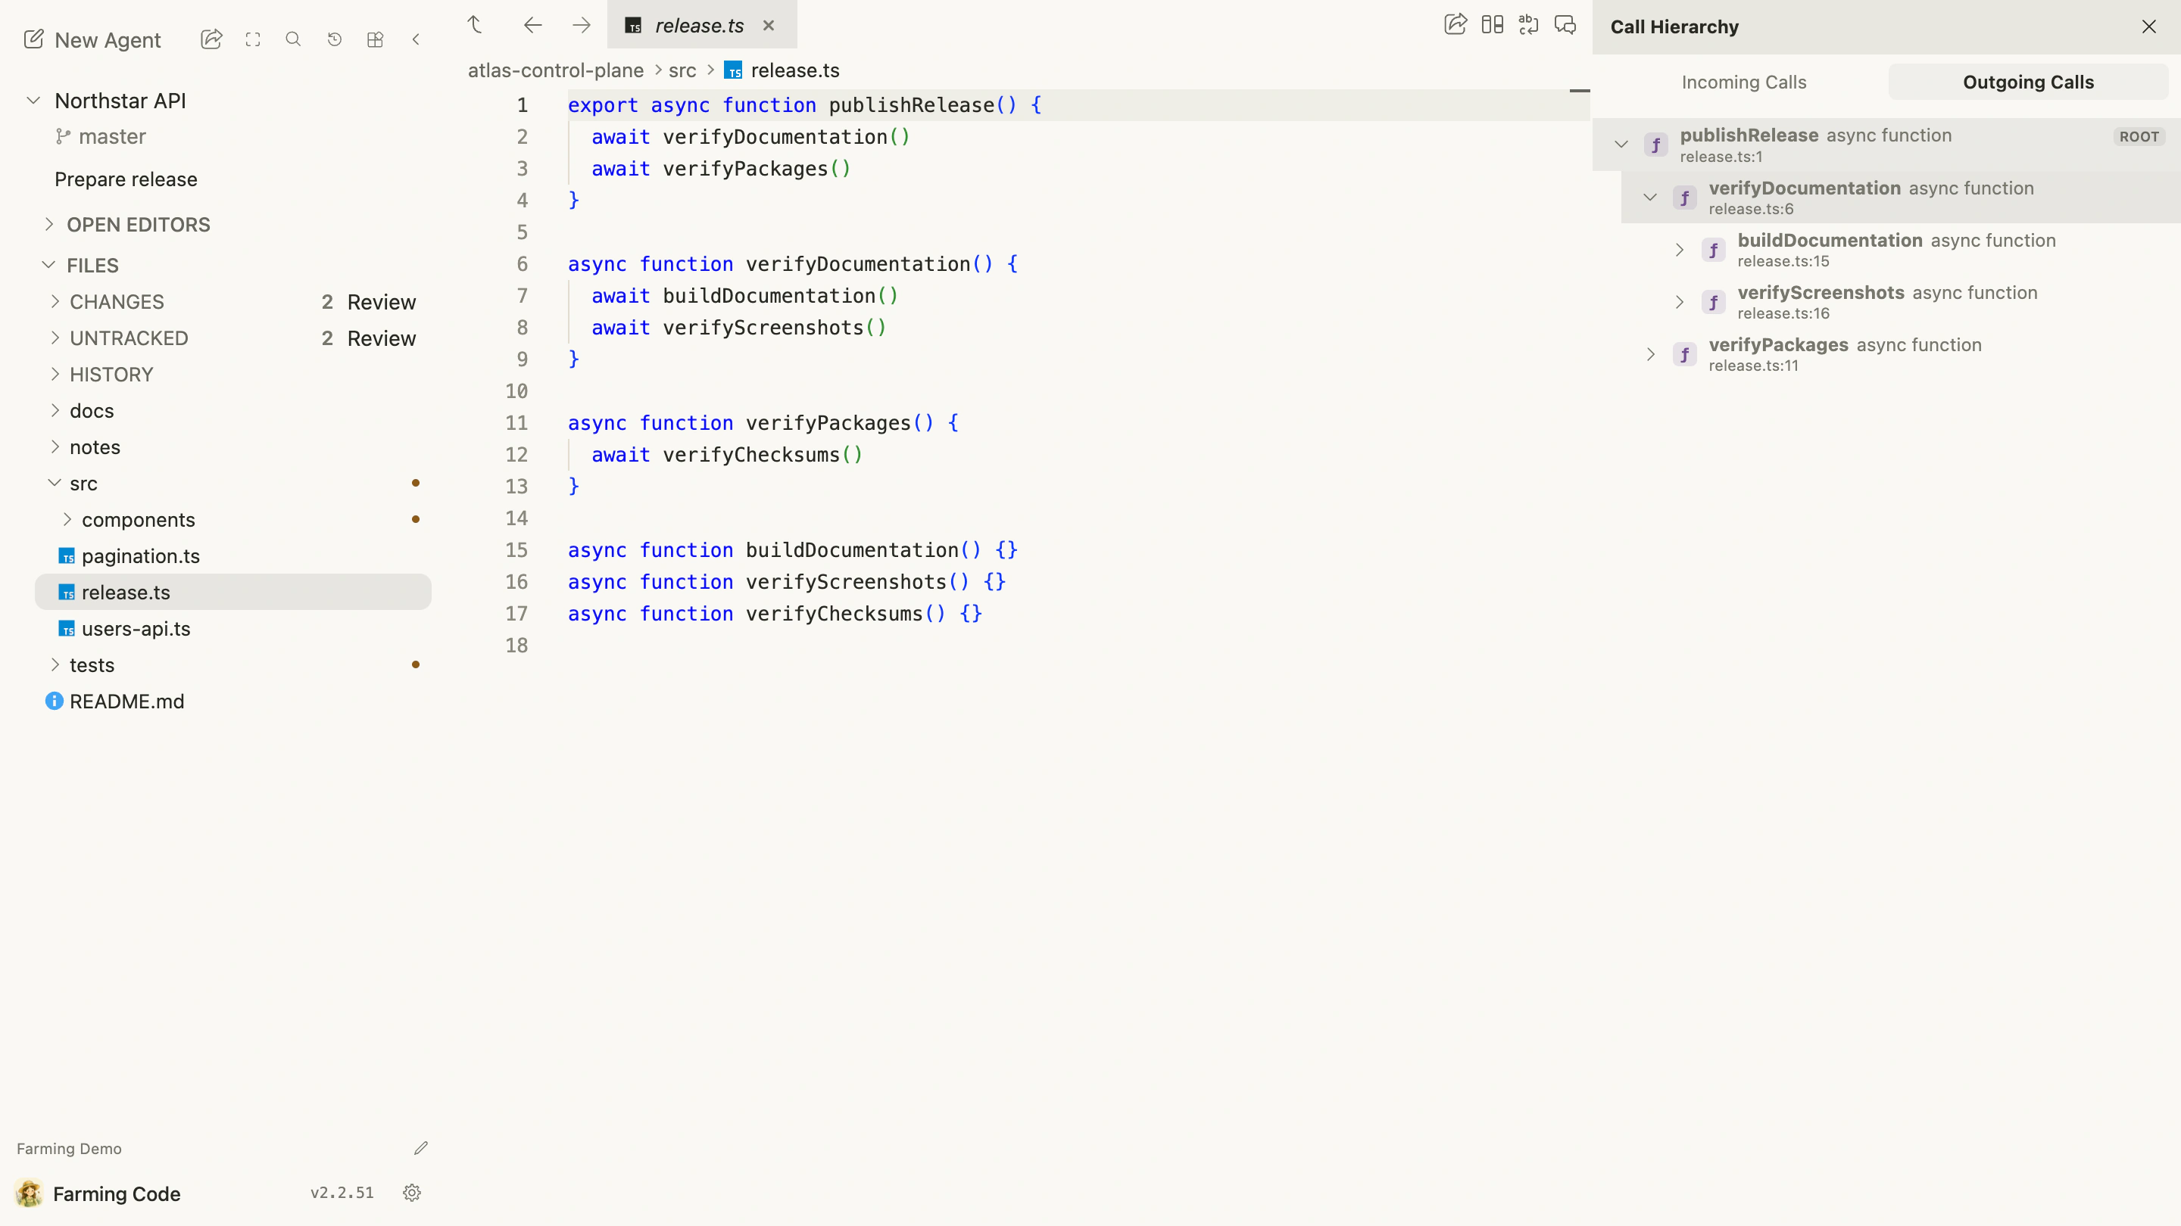Collapse the src folder

(x=55, y=483)
